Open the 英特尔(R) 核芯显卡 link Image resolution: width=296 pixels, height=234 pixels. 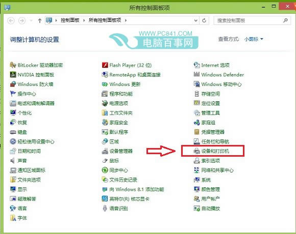click(x=129, y=199)
